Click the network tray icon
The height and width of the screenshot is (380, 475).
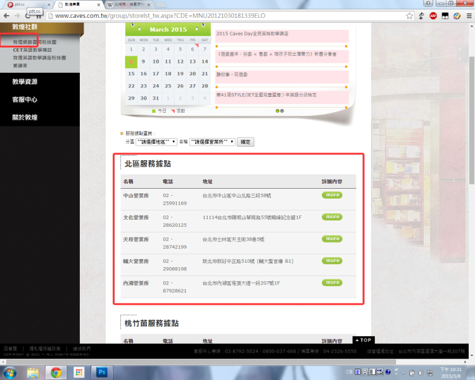tap(430, 373)
